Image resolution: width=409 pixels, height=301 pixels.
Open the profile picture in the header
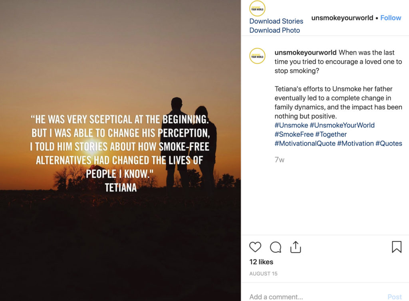(x=257, y=9)
